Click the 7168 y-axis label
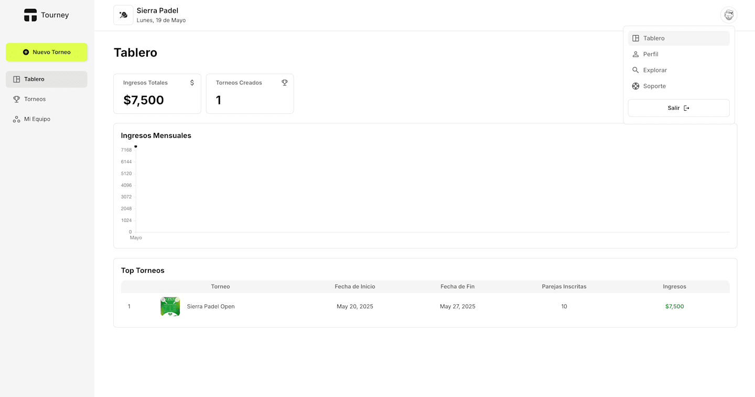This screenshot has width=755, height=397. tap(126, 151)
